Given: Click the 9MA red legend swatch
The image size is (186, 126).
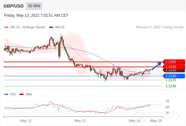Looking at the screenshot, I should click(x=21, y=94).
